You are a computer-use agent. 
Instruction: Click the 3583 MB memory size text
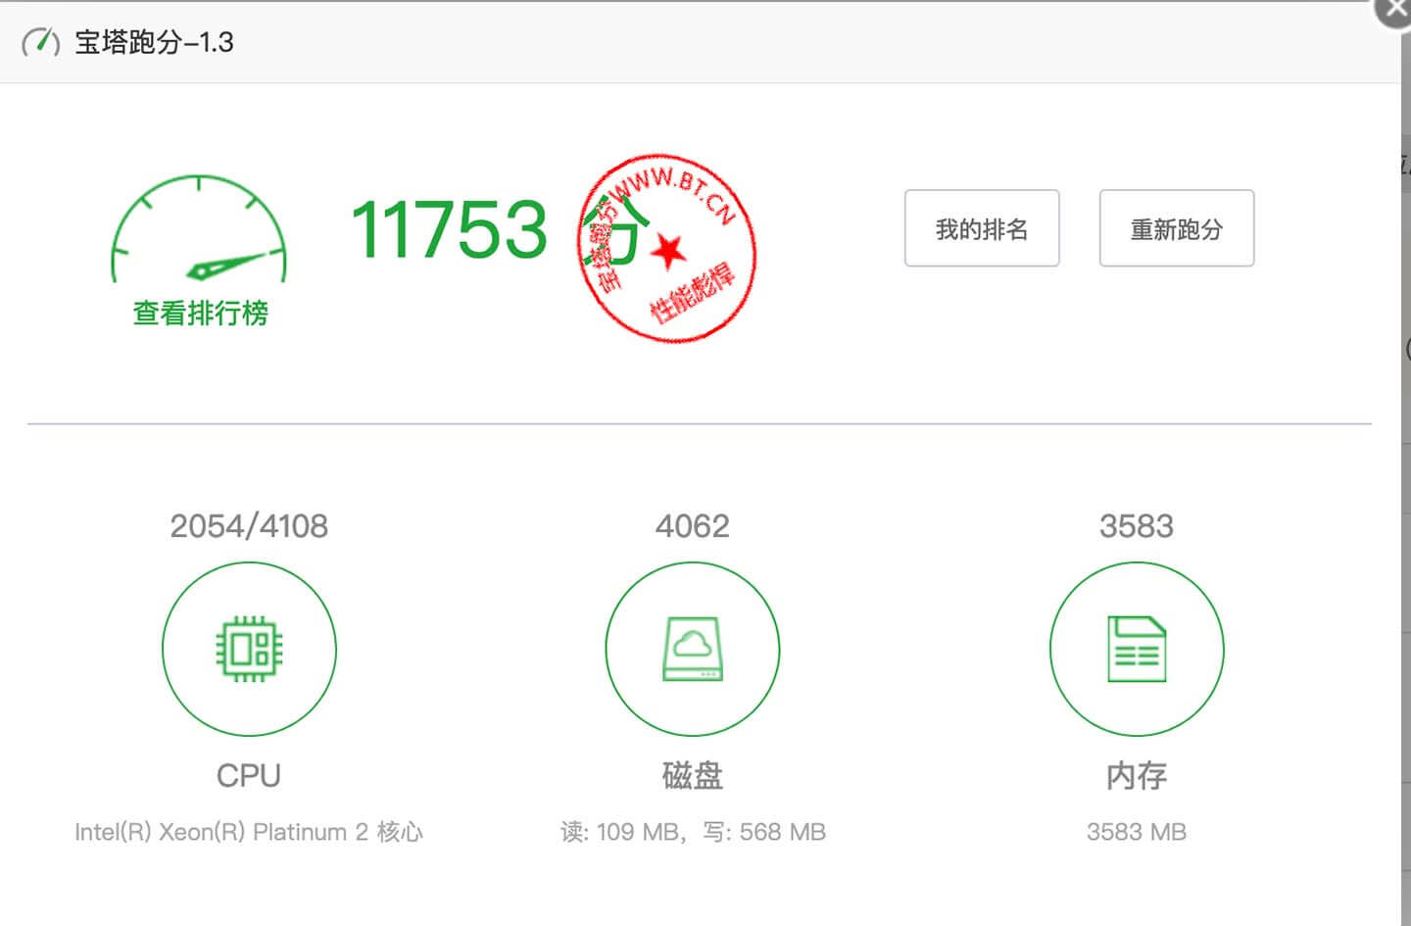click(1137, 832)
